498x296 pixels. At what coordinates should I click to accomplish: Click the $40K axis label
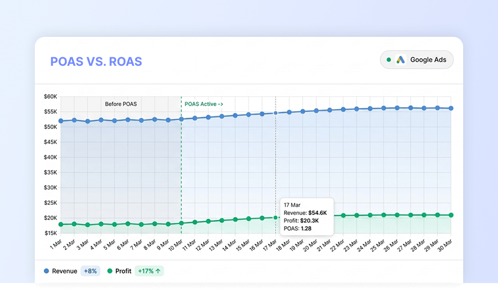[50, 157]
